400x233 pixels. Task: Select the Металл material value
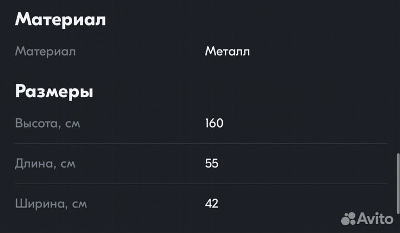pyautogui.click(x=227, y=52)
